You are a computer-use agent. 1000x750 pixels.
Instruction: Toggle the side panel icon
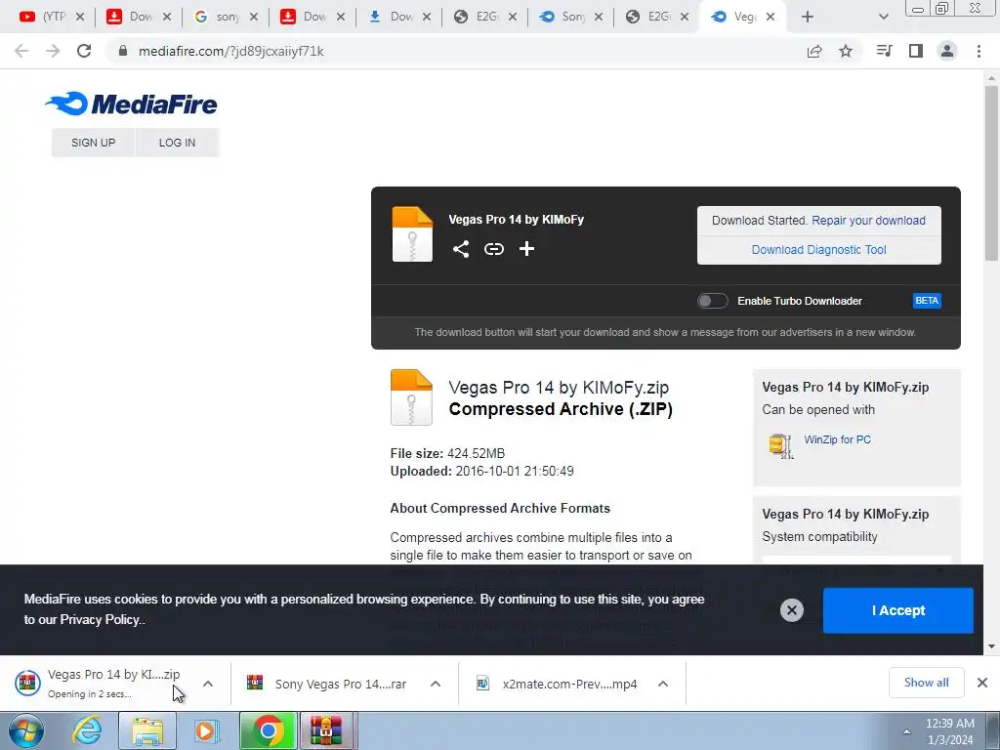[x=916, y=51]
